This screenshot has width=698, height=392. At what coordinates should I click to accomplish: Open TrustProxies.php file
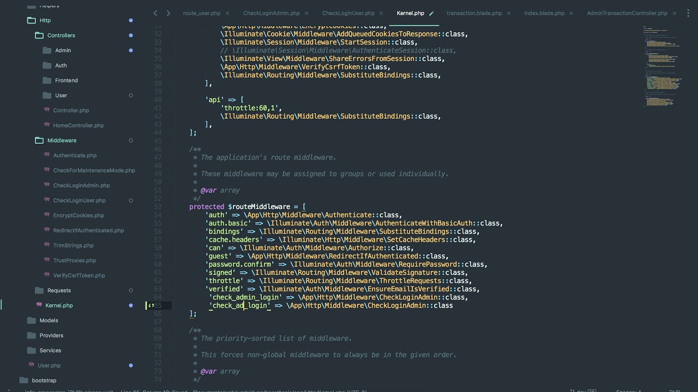74,260
